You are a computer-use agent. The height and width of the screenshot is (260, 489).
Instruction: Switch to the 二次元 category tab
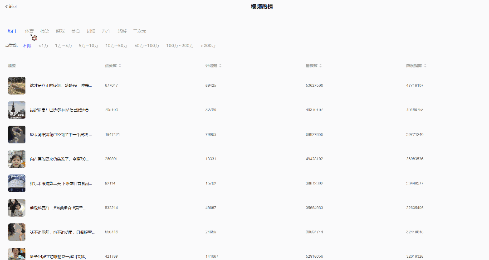coord(140,31)
